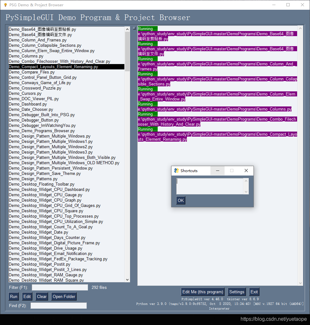This screenshot has height=325, width=310.
Task: Select Demo_Desktop_Widget_Days_Counter.py
Action: pyautogui.click(x=66, y=237)
